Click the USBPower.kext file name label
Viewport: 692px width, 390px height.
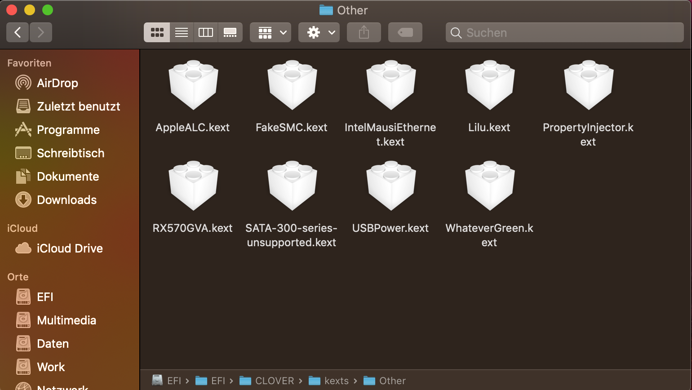point(390,228)
